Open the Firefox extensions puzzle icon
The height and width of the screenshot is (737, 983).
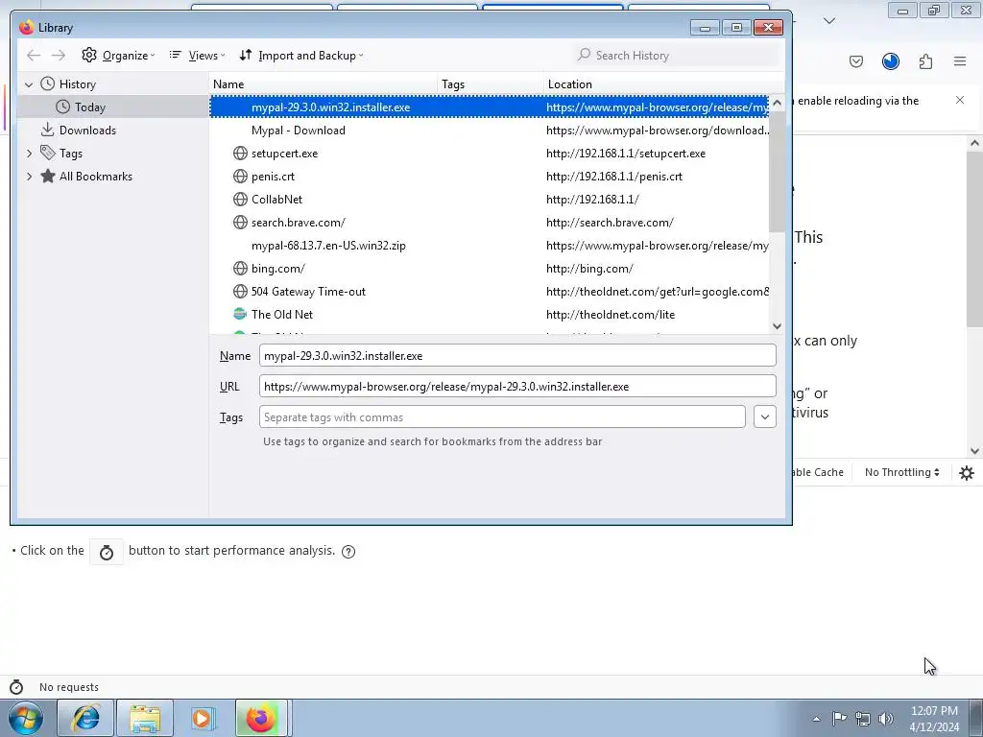pos(925,61)
